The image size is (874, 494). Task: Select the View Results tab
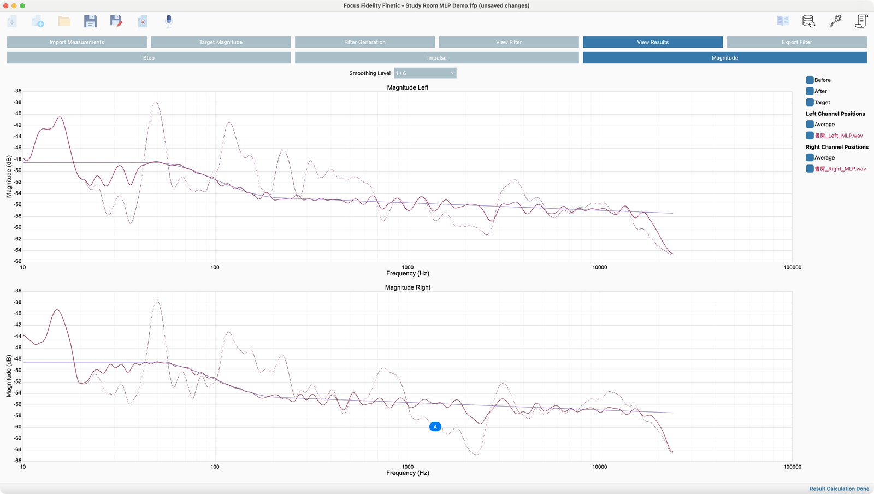point(653,42)
